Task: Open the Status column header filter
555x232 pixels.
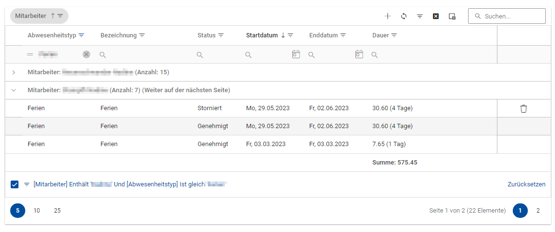Action: (x=221, y=35)
